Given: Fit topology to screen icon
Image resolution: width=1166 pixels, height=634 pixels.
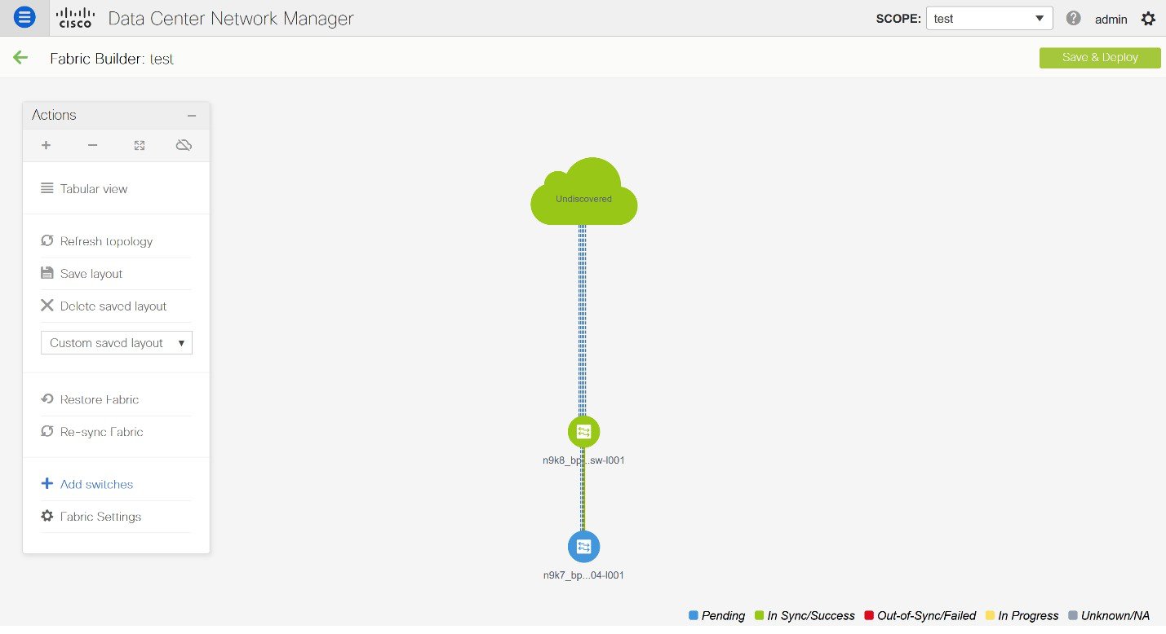Looking at the screenshot, I should pos(140,145).
